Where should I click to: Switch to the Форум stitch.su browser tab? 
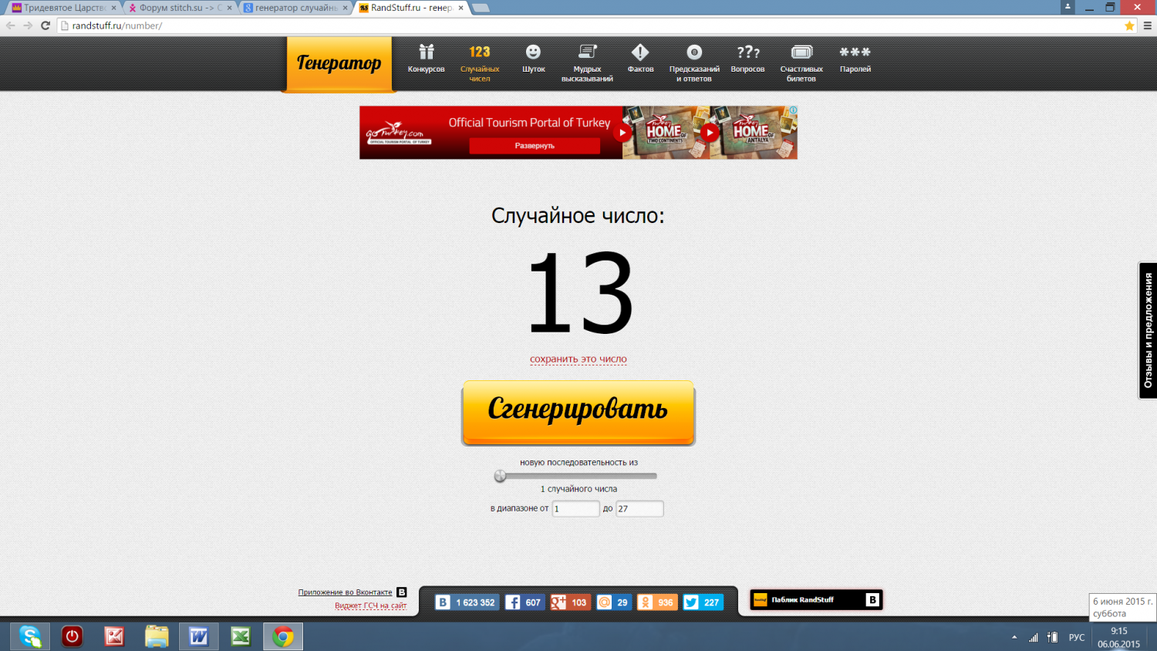pos(178,8)
